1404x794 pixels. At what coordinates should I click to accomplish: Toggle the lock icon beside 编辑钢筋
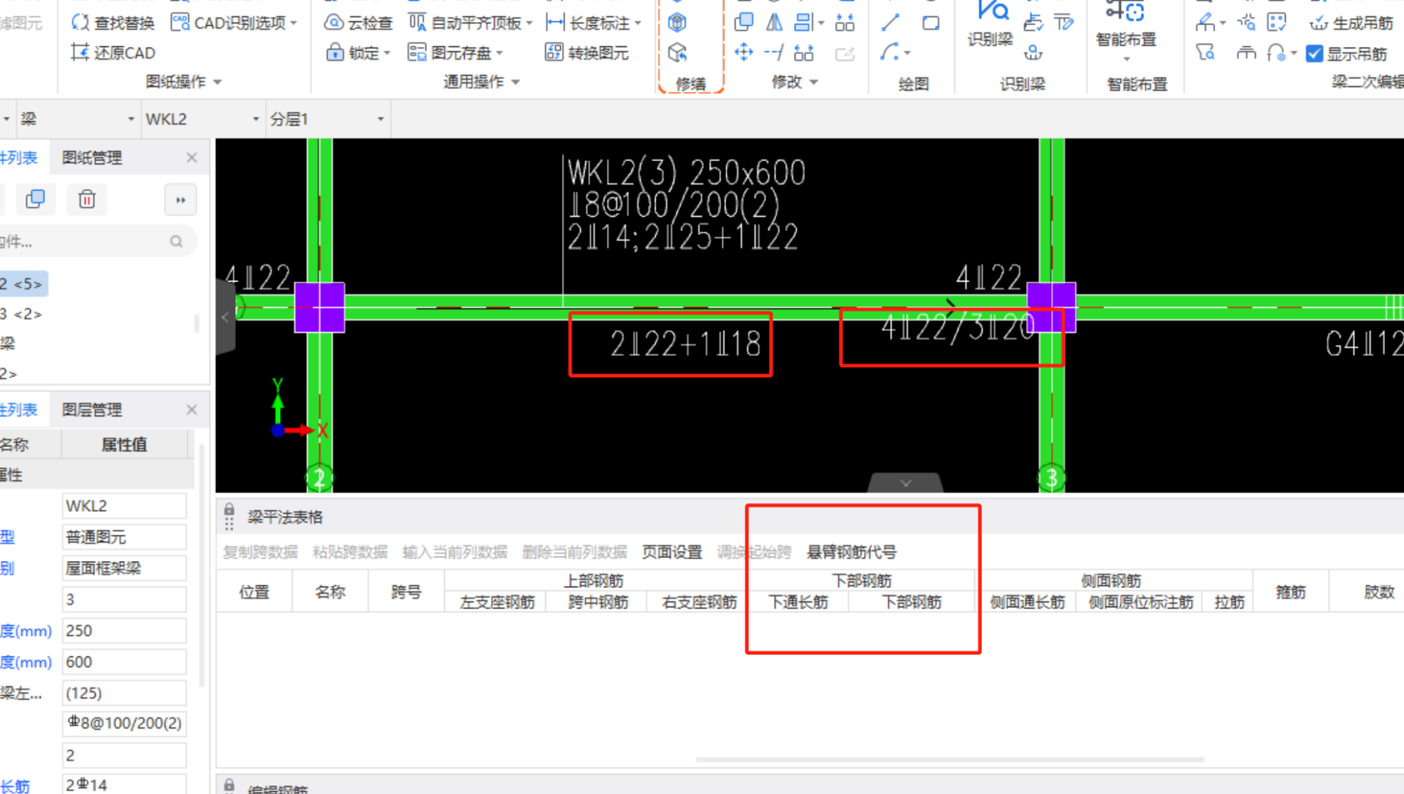(x=229, y=786)
